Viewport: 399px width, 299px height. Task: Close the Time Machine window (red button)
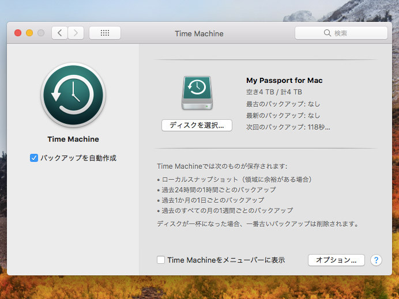coord(18,33)
